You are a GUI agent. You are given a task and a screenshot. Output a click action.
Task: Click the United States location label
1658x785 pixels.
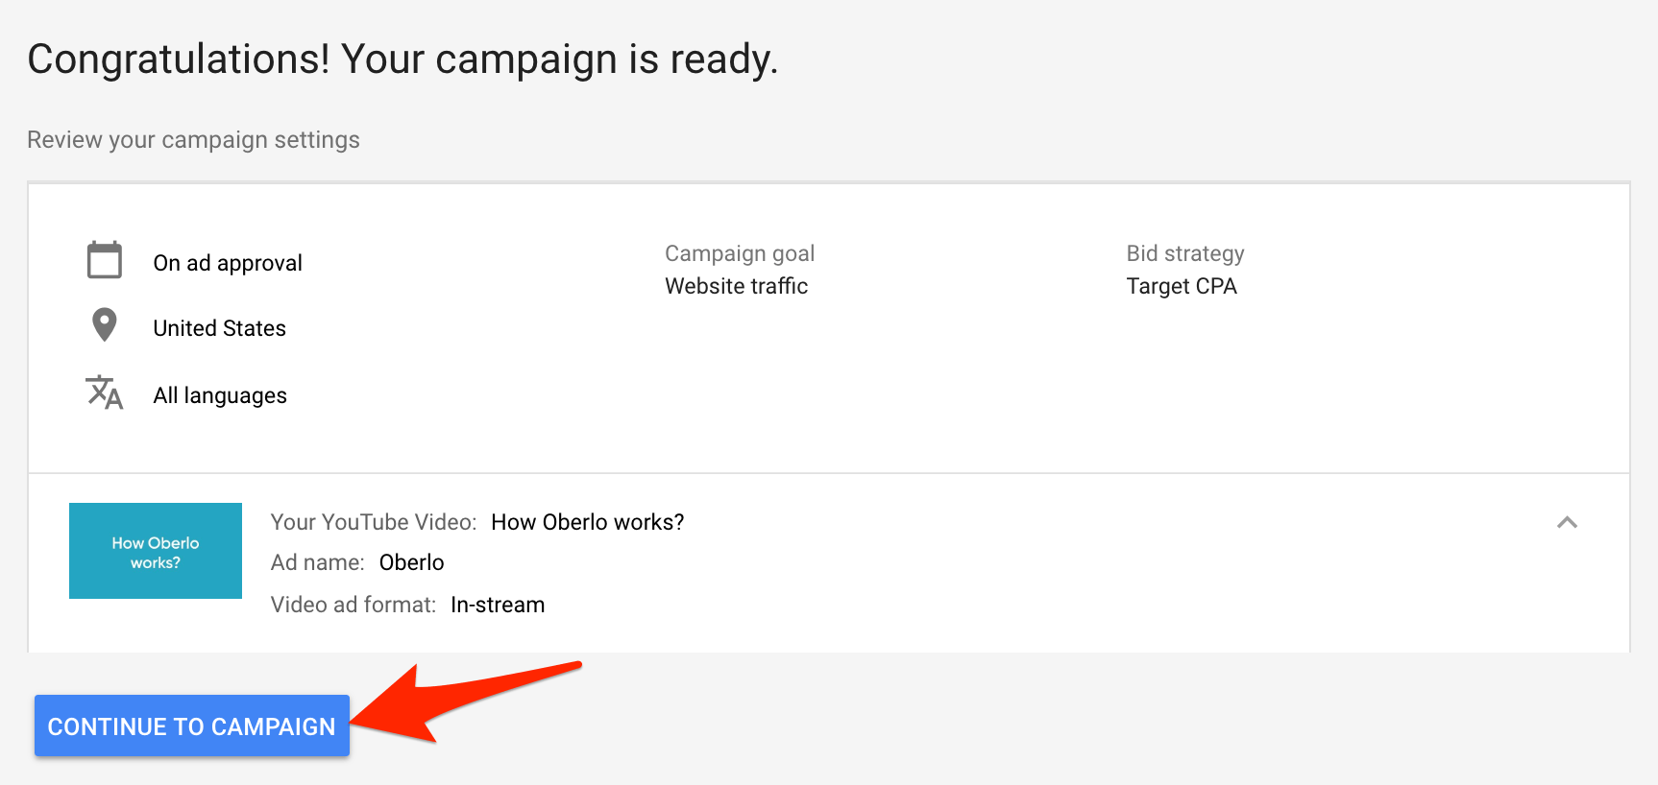[220, 328]
